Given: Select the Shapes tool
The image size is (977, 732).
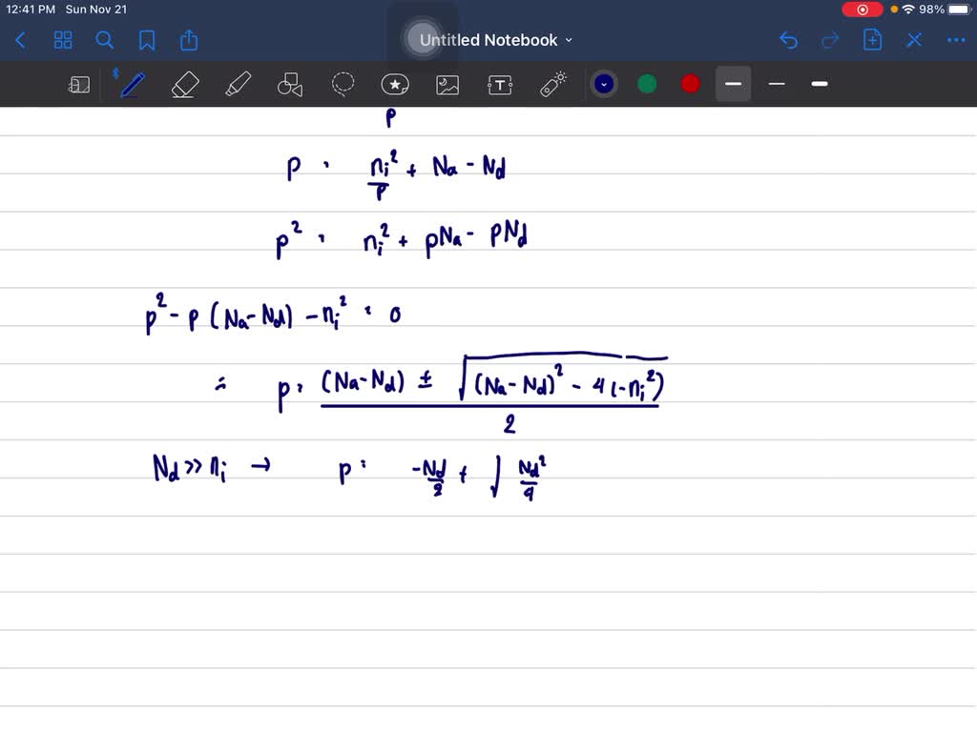Looking at the screenshot, I should tap(289, 85).
